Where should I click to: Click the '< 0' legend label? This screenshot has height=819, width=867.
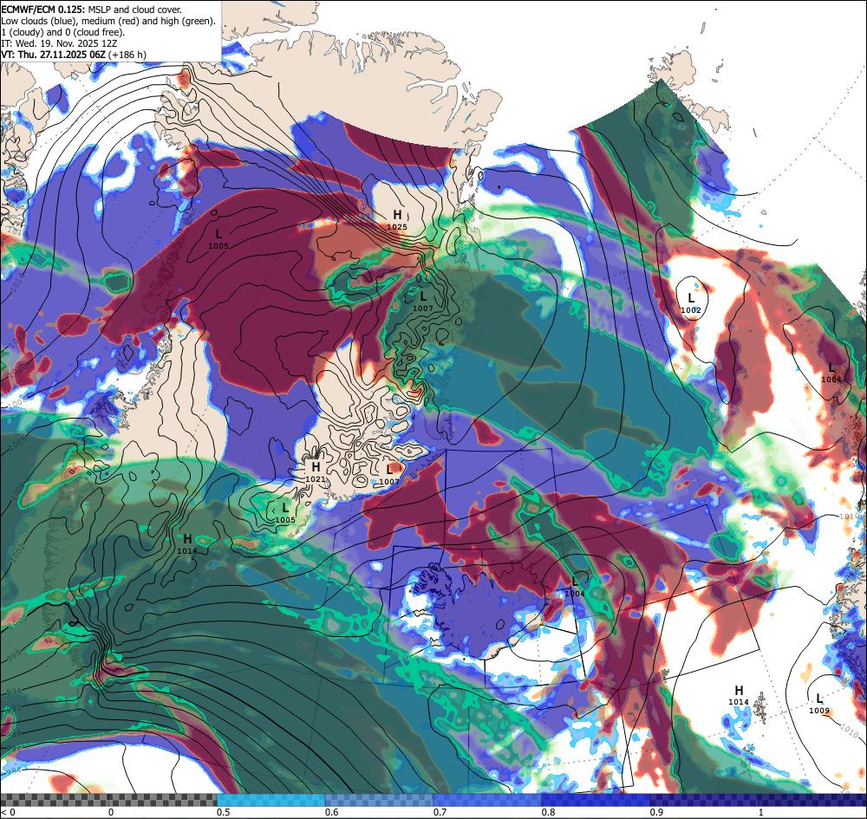point(7,812)
